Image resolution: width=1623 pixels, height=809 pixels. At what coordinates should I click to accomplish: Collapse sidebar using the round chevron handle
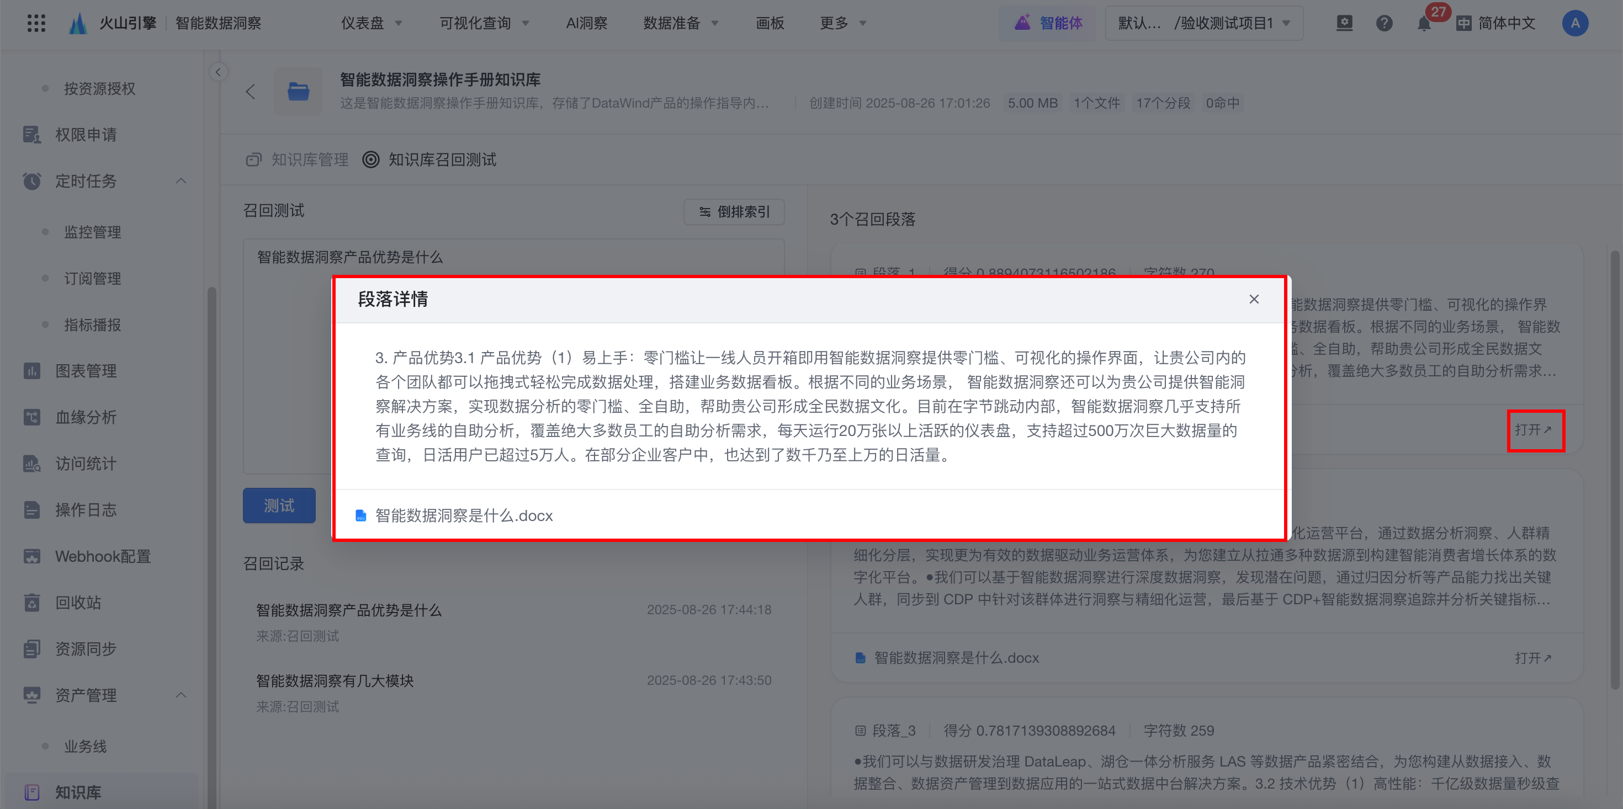pos(218,72)
